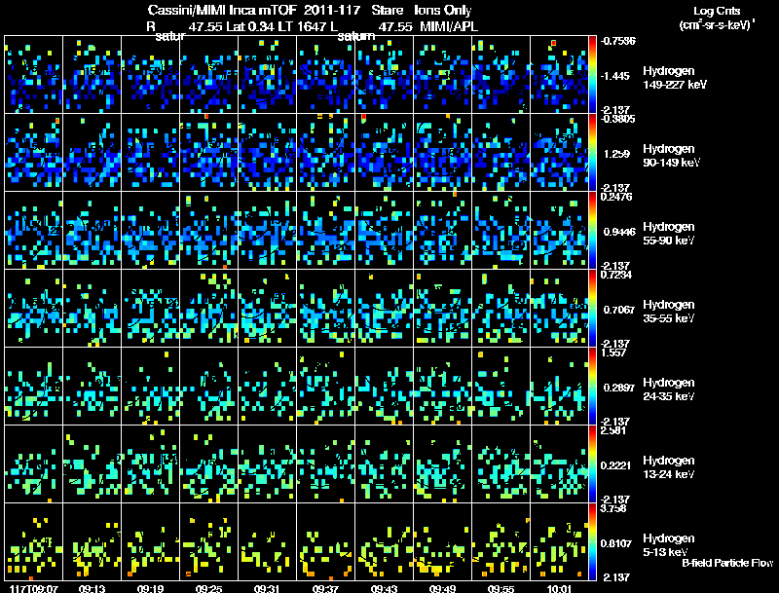Click the 'Hydrogen 90-149 keV' label
Image resolution: width=779 pixels, height=593 pixels.
click(671, 156)
